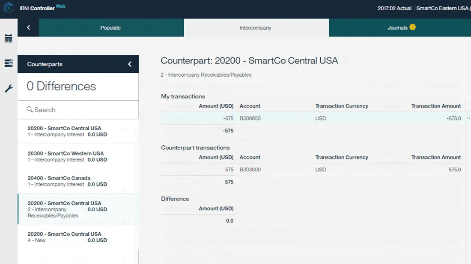471x264 pixels.
Task: Switch to the Intercompany tab
Action: 256,28
